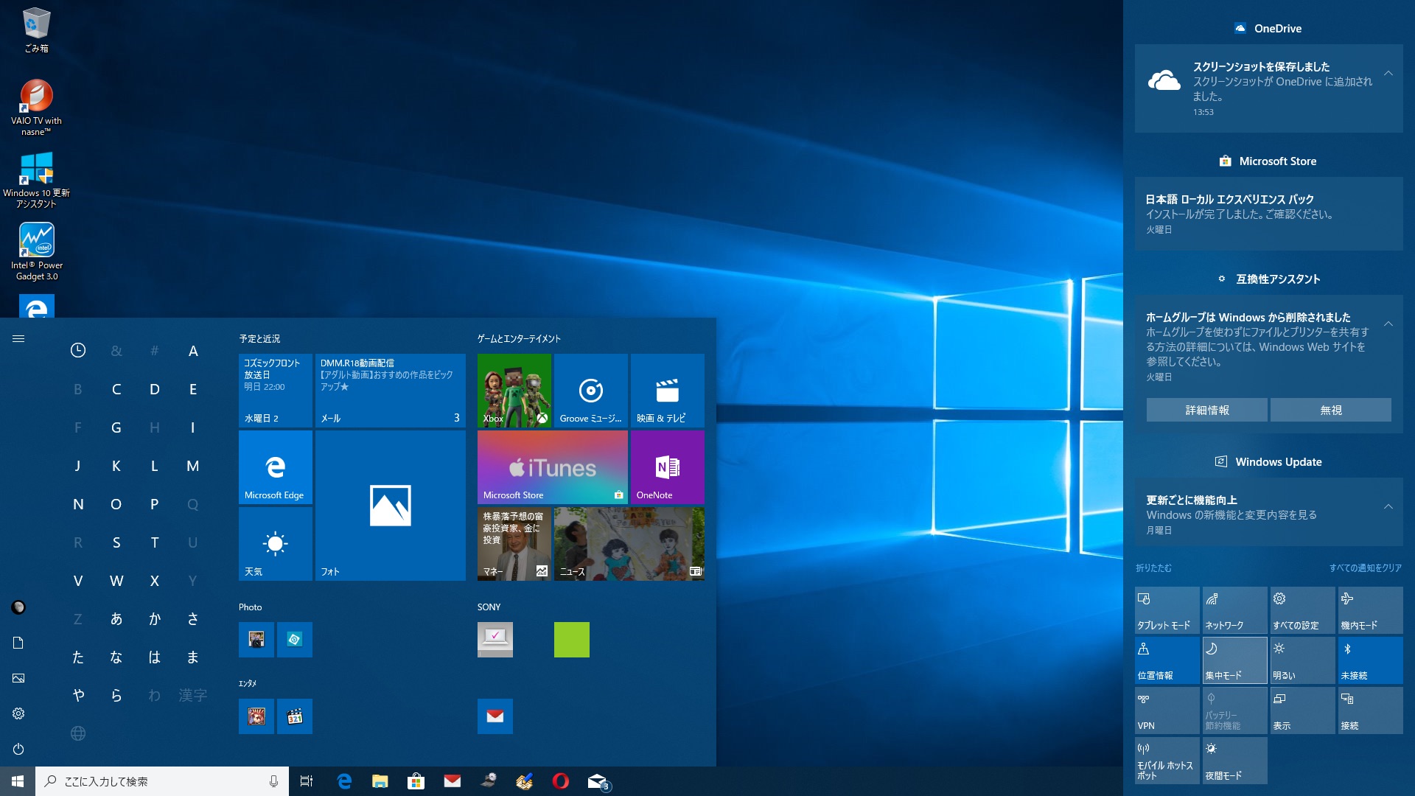Open Project (表示) quick action
Viewport: 1415px width, 796px height.
pyautogui.click(x=1303, y=711)
